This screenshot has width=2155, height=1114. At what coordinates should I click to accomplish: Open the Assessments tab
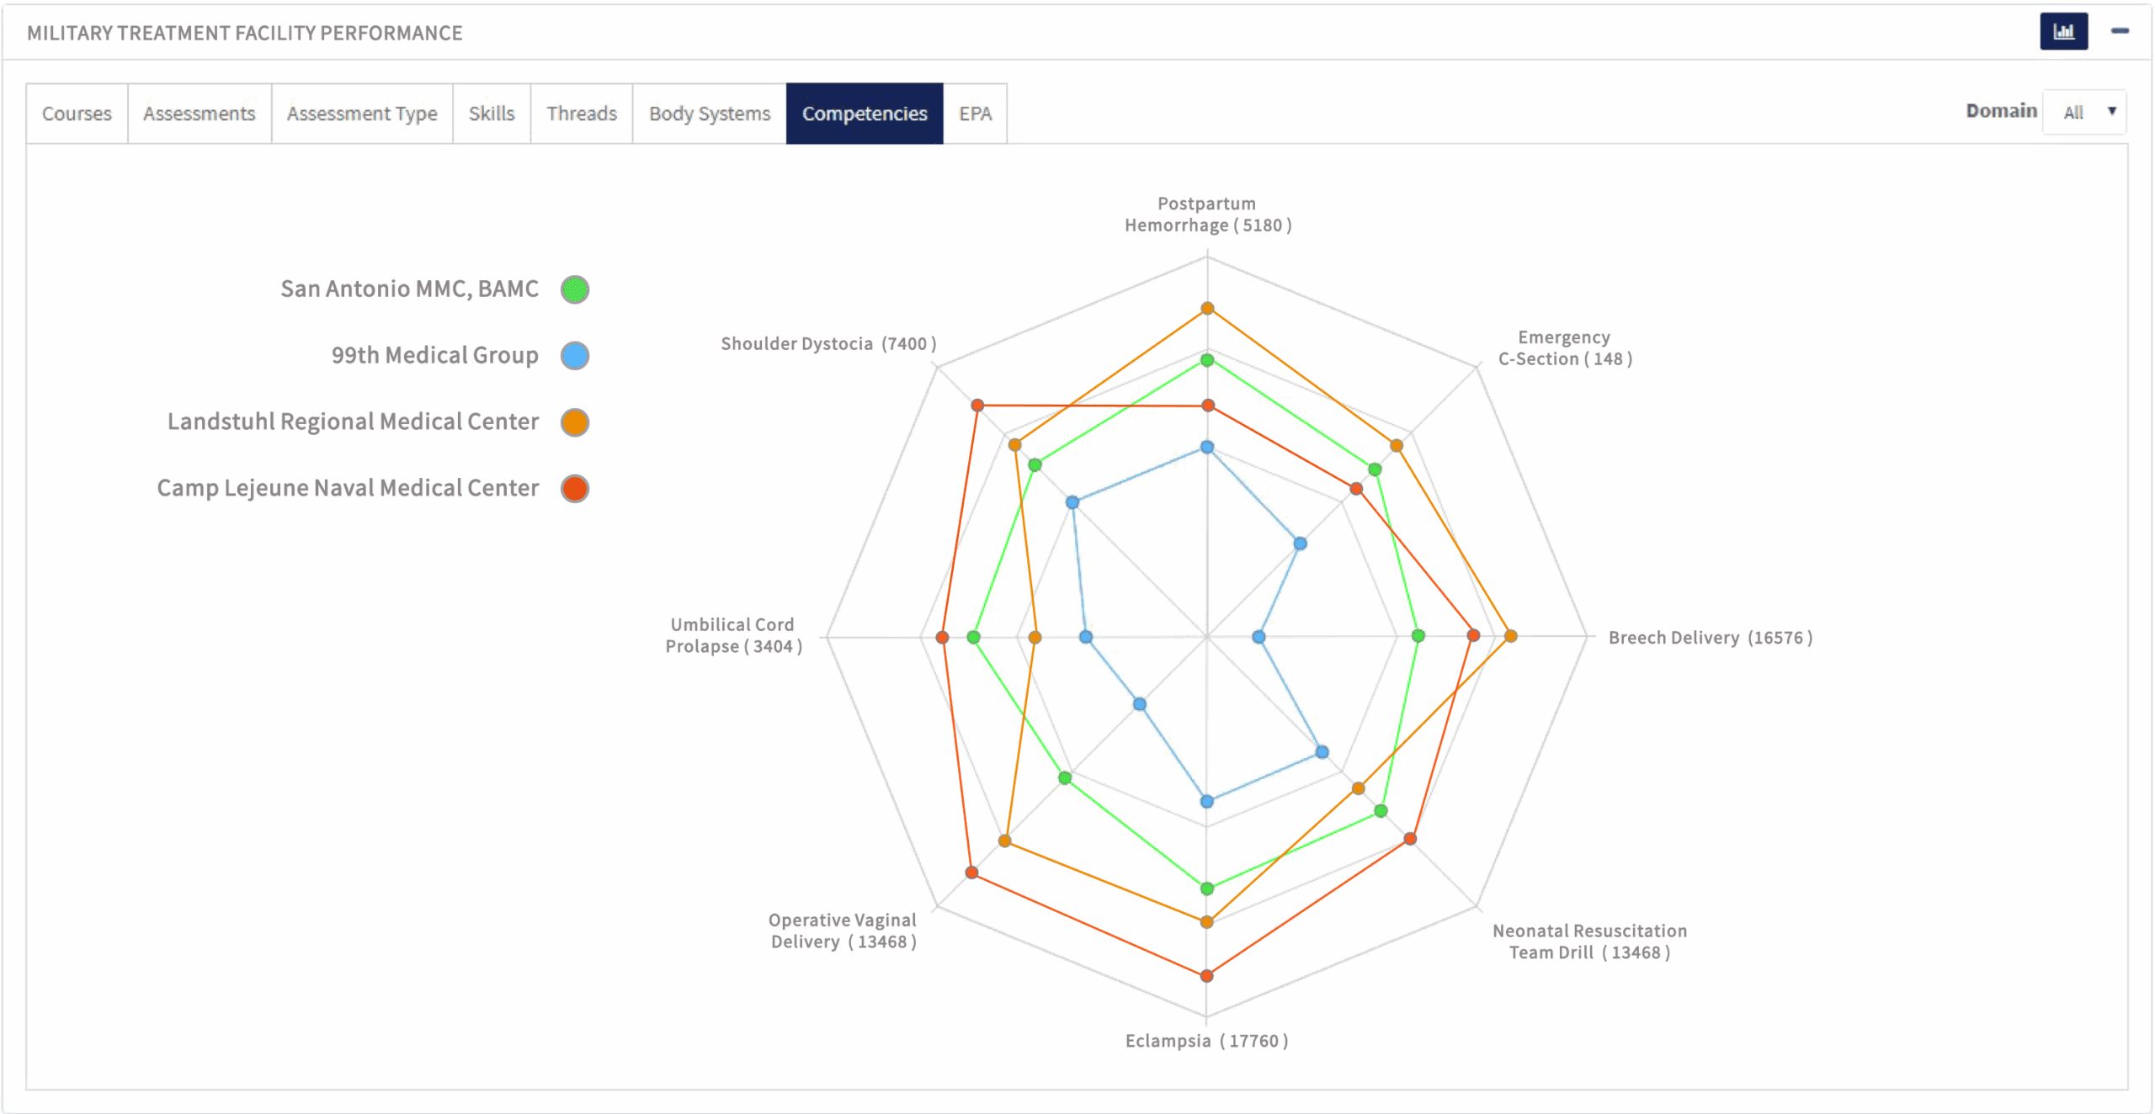199,114
